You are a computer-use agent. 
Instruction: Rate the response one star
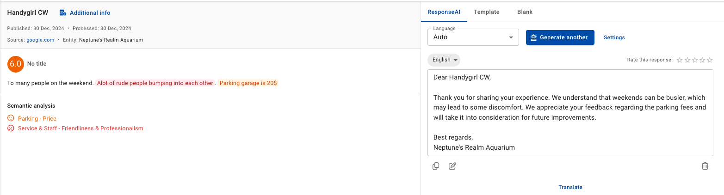(680, 60)
